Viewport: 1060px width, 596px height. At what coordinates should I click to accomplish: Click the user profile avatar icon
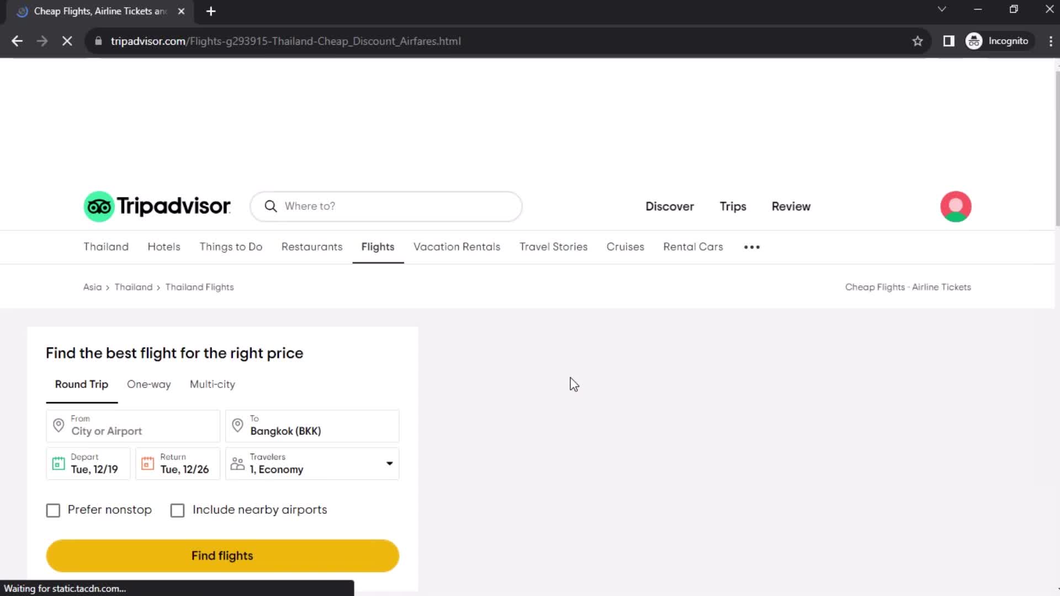[x=957, y=206]
